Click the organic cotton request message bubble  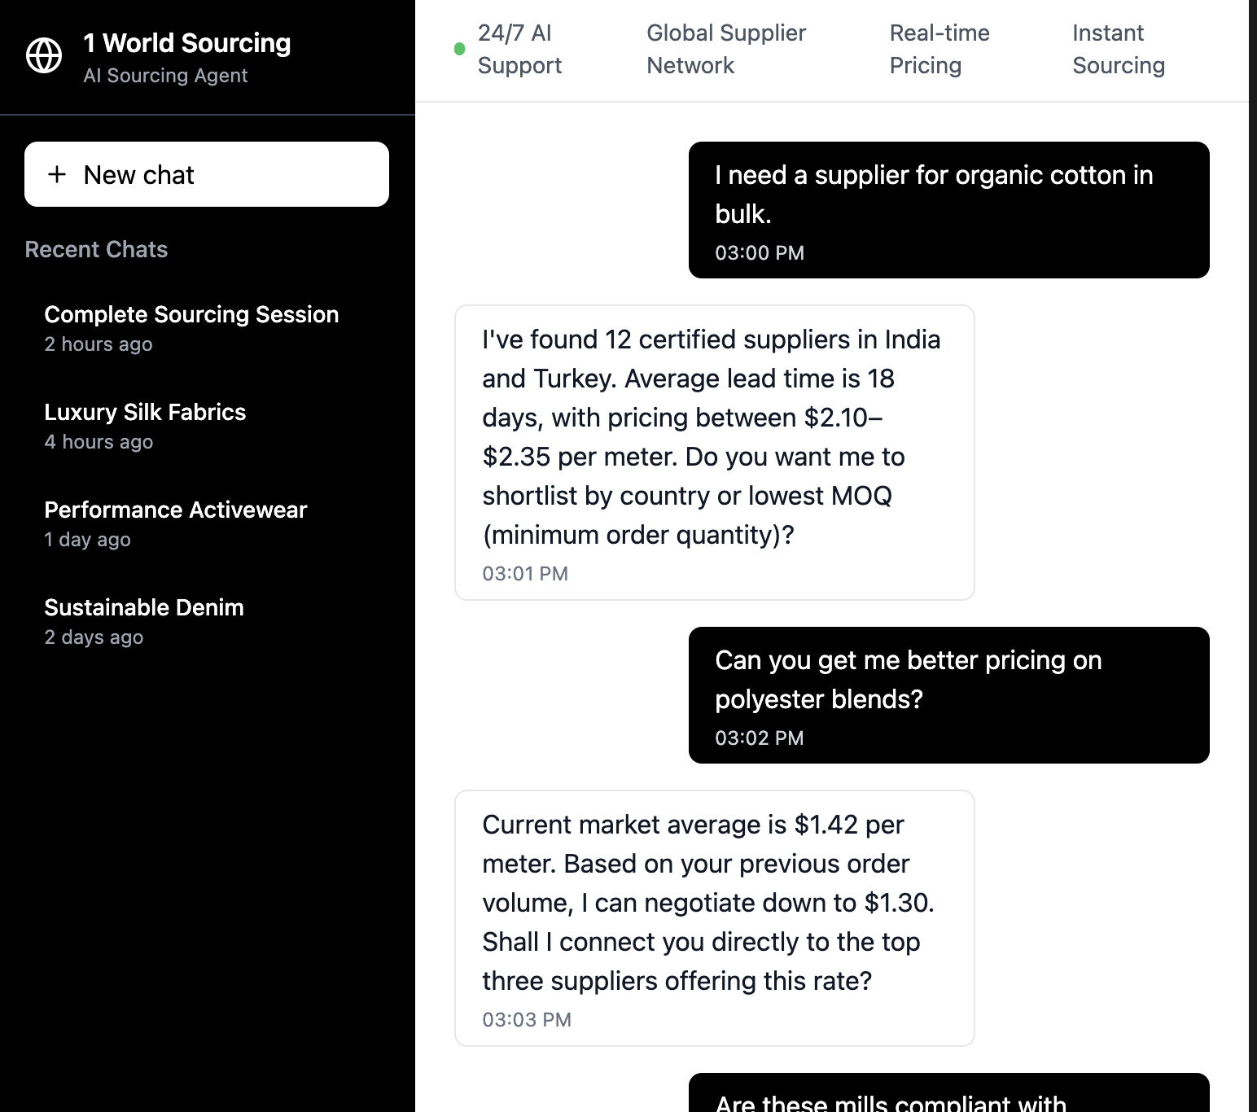pyautogui.click(x=948, y=208)
